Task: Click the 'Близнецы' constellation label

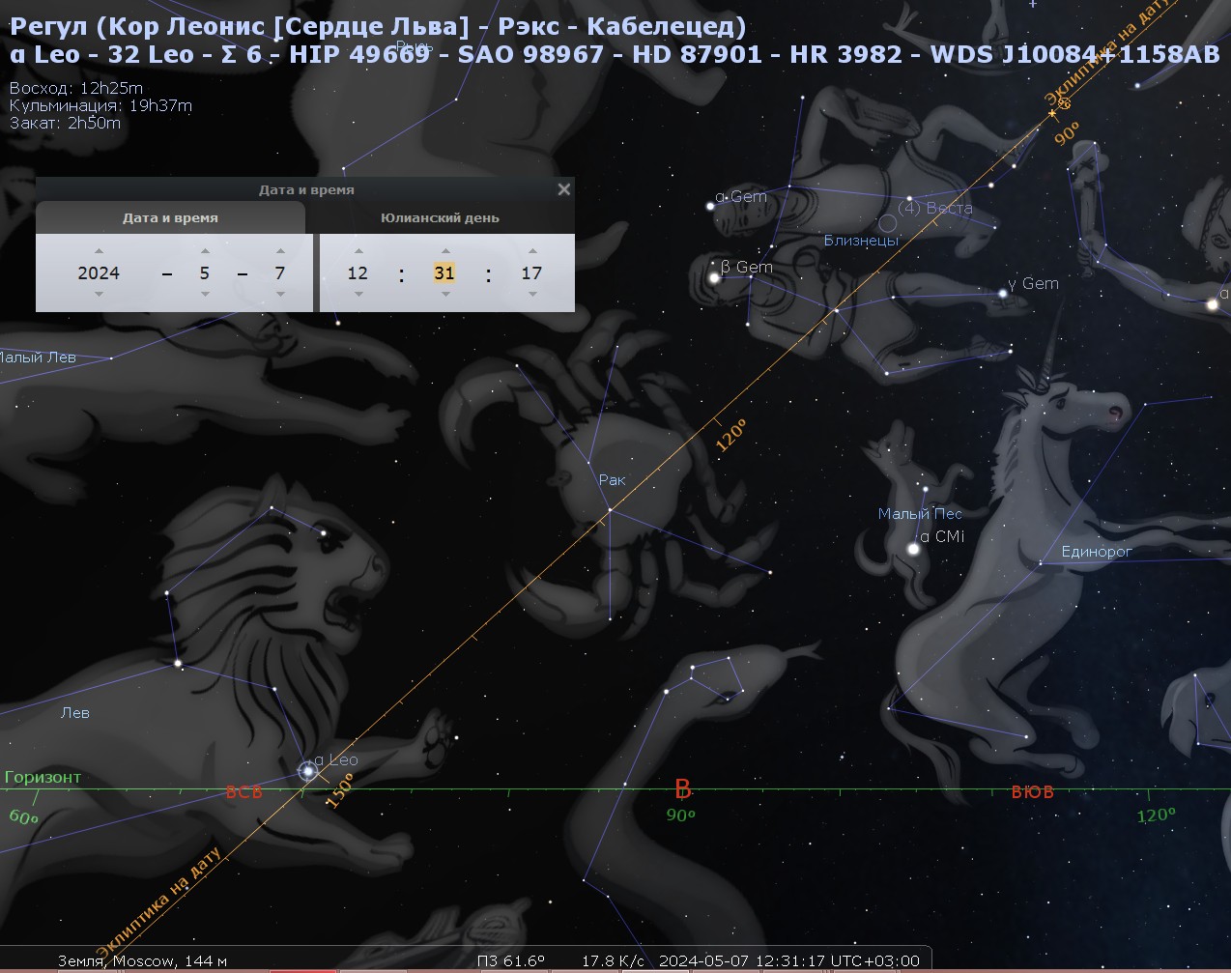Action: click(861, 241)
